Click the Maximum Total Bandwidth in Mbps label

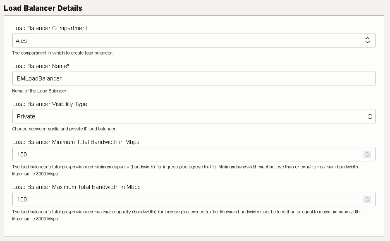(77, 187)
